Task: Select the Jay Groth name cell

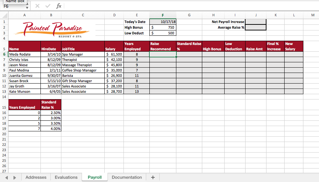Action: pos(24,86)
